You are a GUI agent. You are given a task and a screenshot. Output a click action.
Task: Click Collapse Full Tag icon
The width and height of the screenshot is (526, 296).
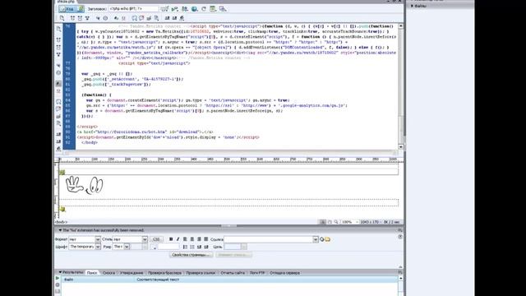(x=58, y=39)
